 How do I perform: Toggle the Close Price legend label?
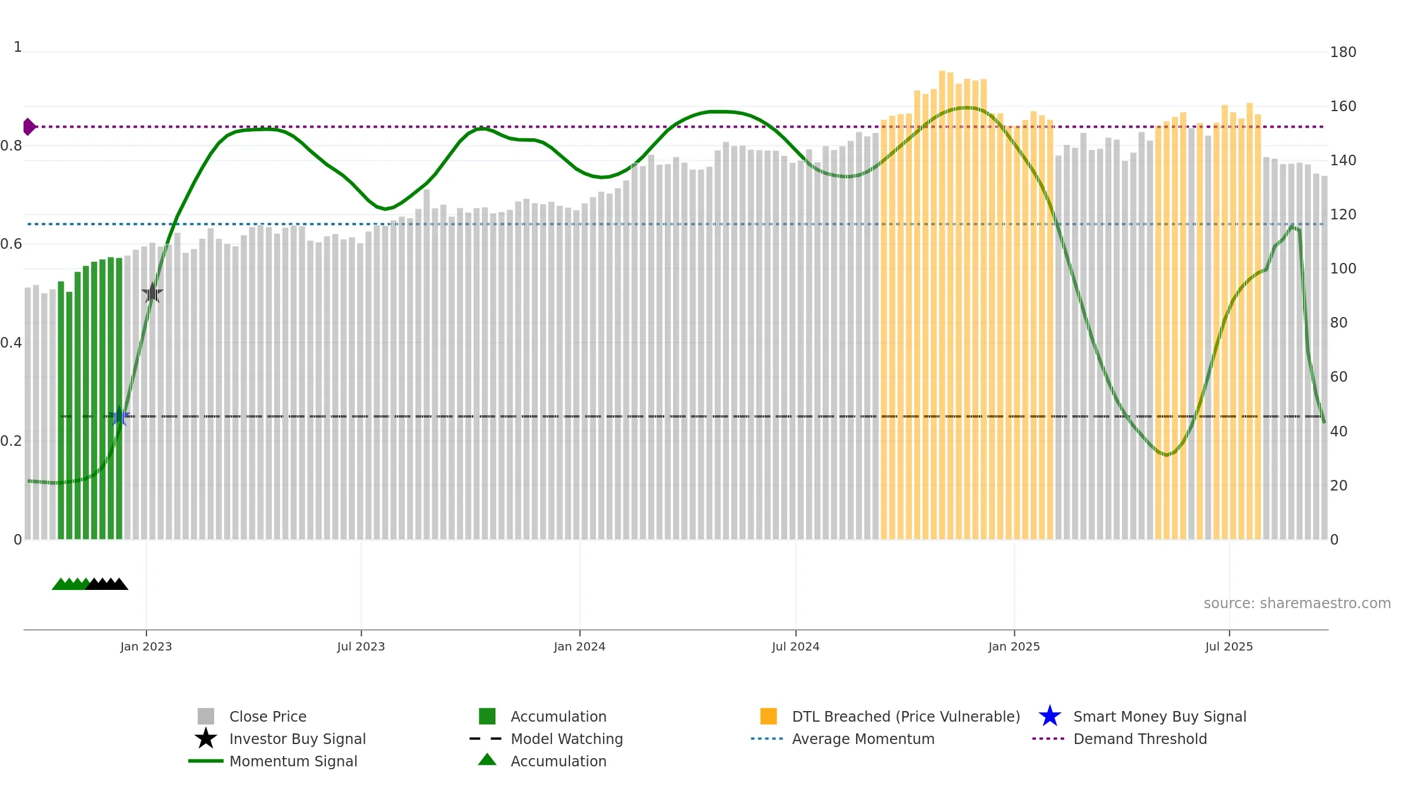268,716
